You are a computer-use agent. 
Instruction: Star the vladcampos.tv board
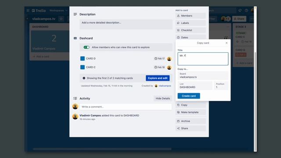(x=61, y=19)
